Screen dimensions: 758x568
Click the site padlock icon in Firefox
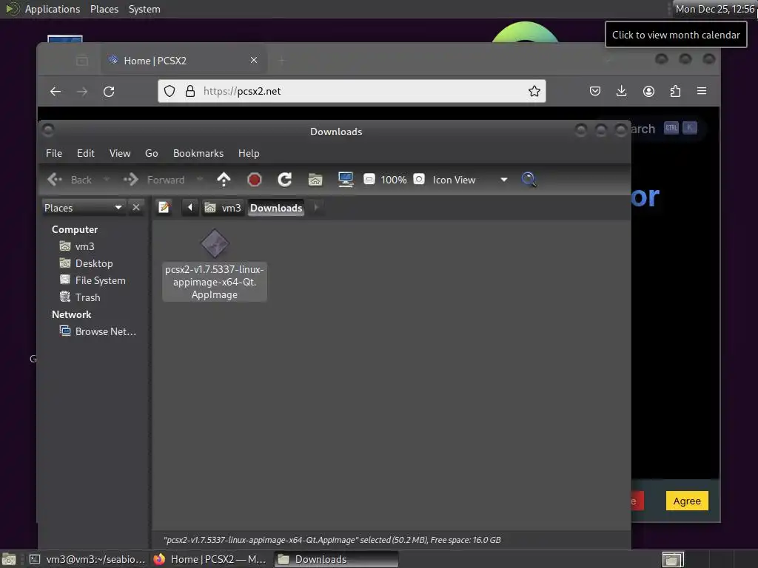tap(190, 91)
